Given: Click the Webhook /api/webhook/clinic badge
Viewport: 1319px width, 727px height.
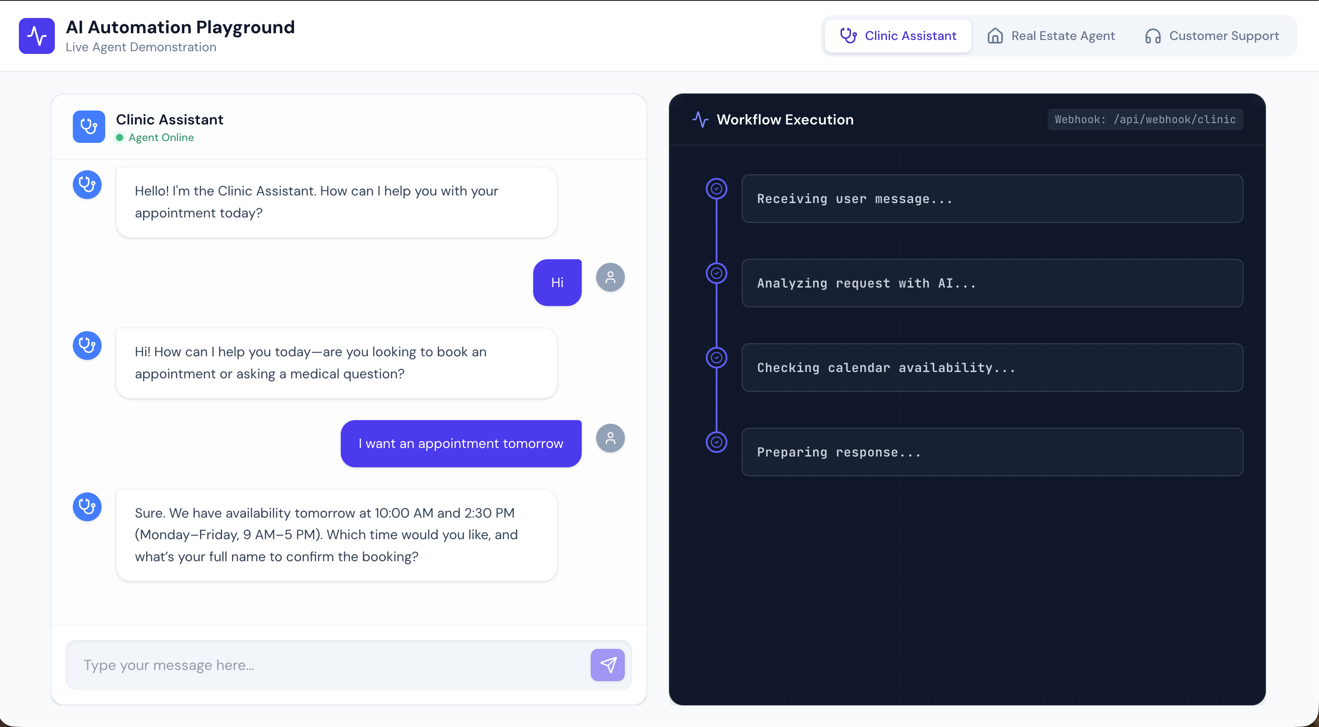Looking at the screenshot, I should point(1145,120).
